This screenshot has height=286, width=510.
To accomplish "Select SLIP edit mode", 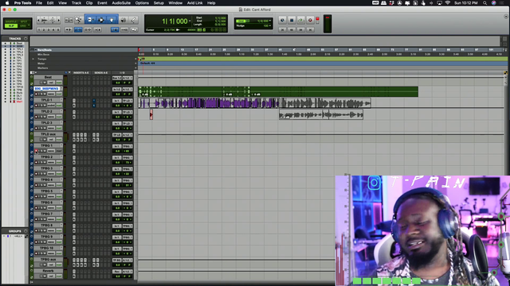I will pyautogui.click(x=11, y=25).
